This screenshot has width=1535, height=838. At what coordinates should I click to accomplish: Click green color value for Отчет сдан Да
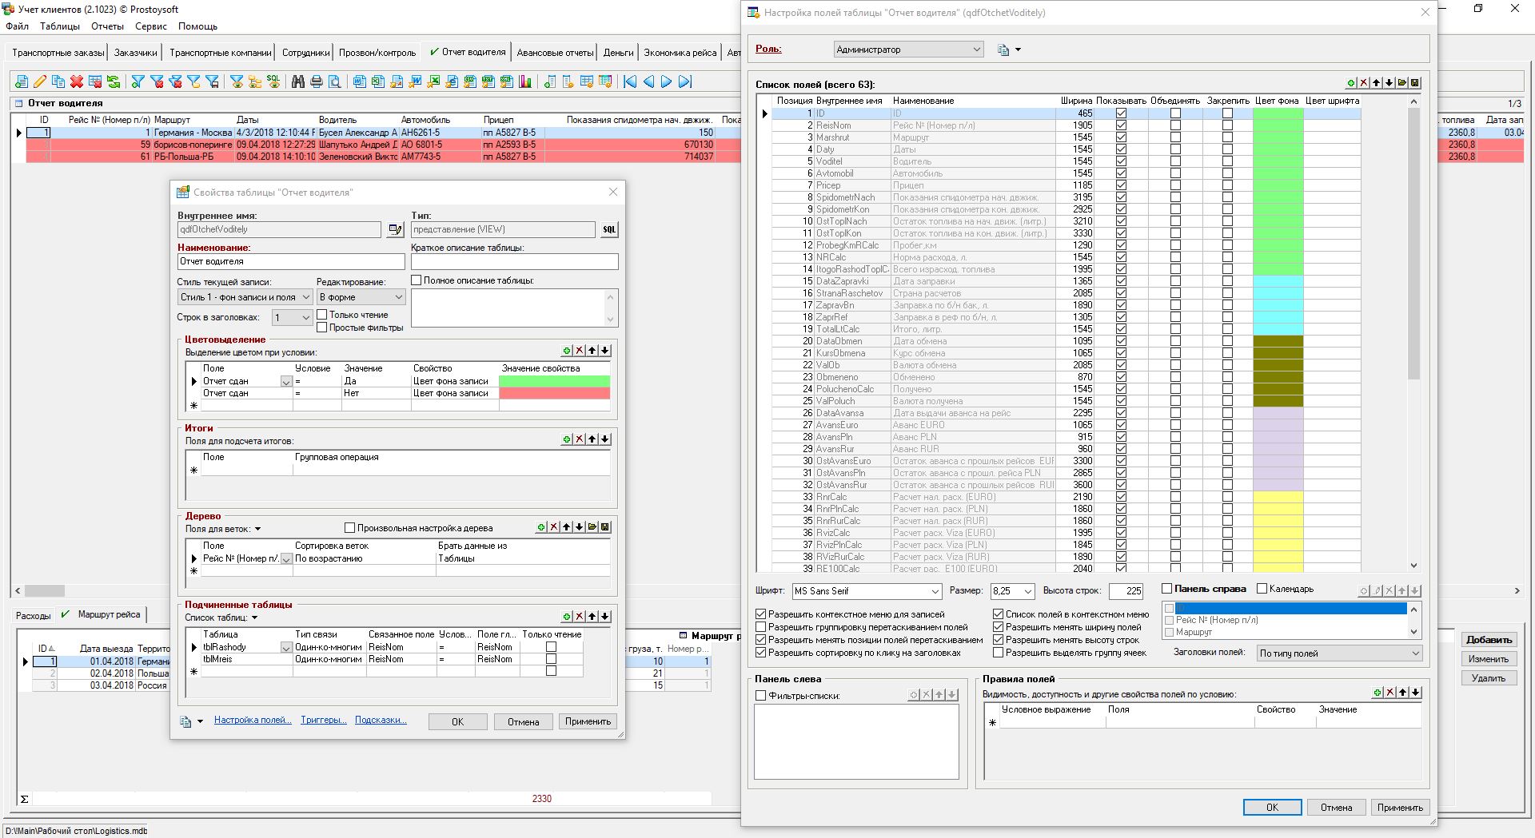point(554,381)
